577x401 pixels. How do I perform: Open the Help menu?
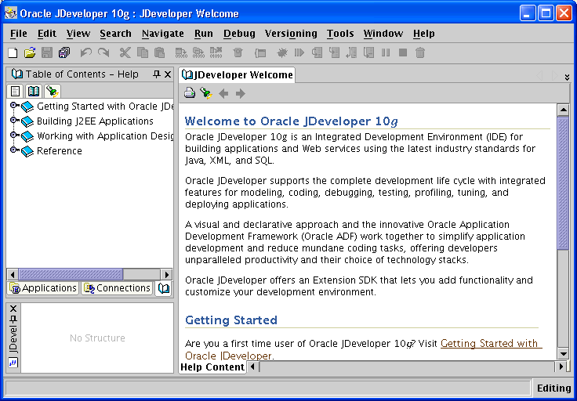423,34
